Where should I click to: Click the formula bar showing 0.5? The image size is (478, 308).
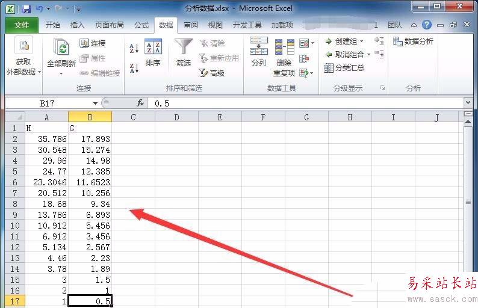pyautogui.click(x=305, y=103)
